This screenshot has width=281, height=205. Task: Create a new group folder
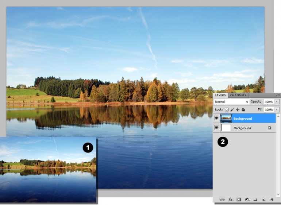click(x=255, y=200)
